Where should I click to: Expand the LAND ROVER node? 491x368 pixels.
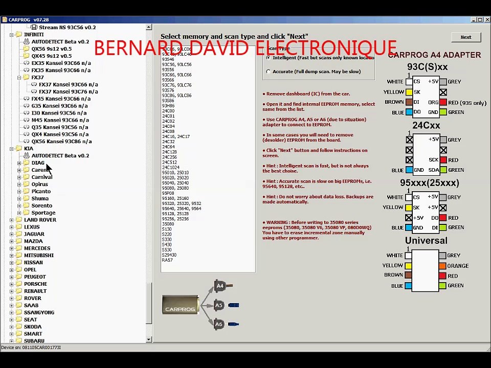12,220
